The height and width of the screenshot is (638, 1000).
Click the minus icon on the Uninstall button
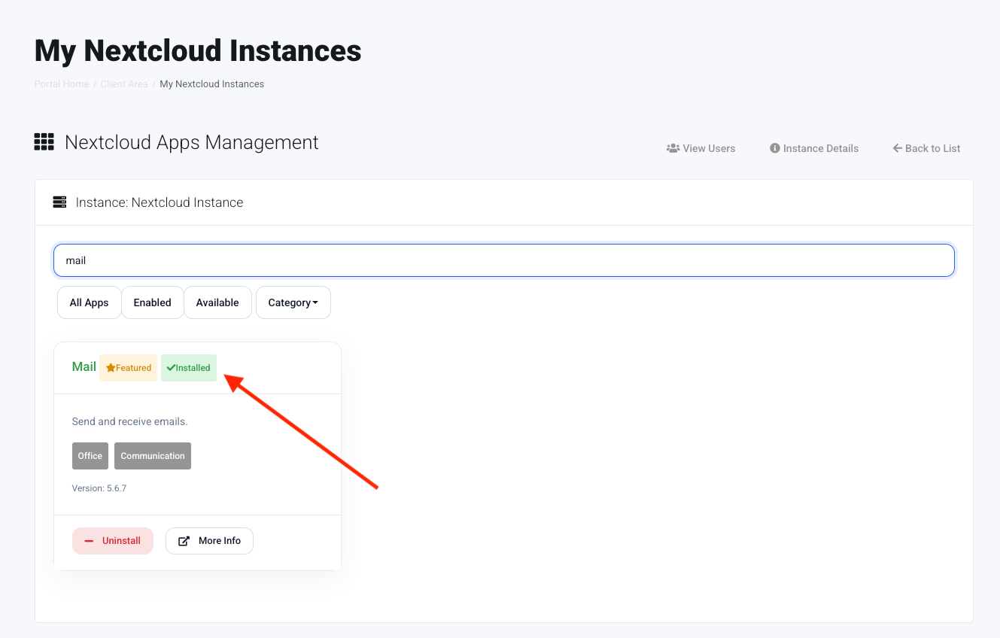[x=89, y=541]
